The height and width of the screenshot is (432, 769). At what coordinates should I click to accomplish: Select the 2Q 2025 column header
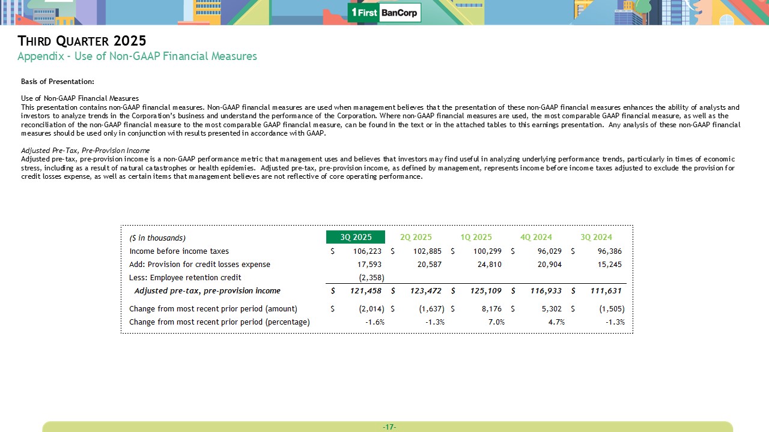pyautogui.click(x=416, y=237)
